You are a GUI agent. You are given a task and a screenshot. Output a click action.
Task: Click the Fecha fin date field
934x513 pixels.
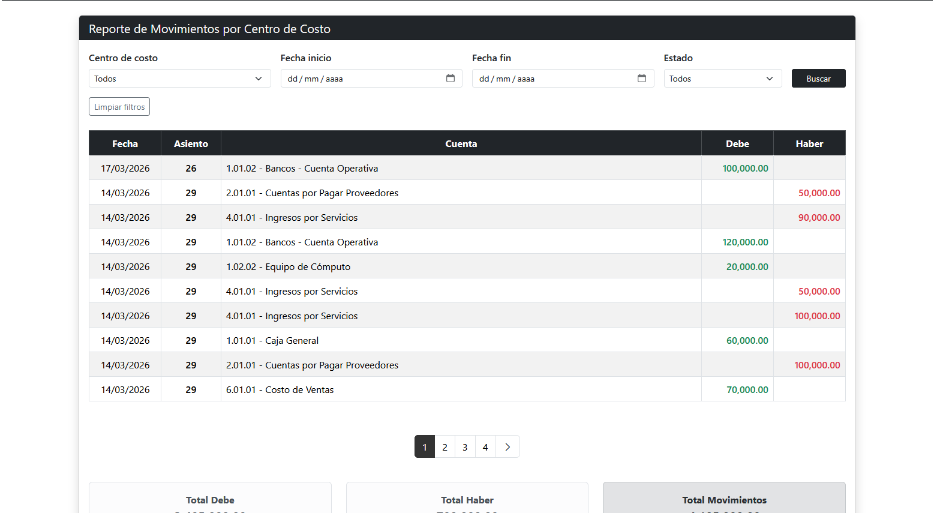tap(552, 79)
